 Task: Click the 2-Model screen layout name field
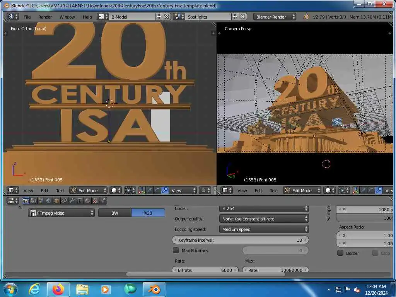(x=132, y=17)
